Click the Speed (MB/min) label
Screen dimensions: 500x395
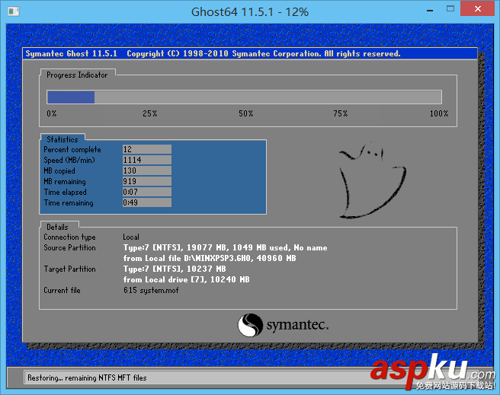pos(69,160)
